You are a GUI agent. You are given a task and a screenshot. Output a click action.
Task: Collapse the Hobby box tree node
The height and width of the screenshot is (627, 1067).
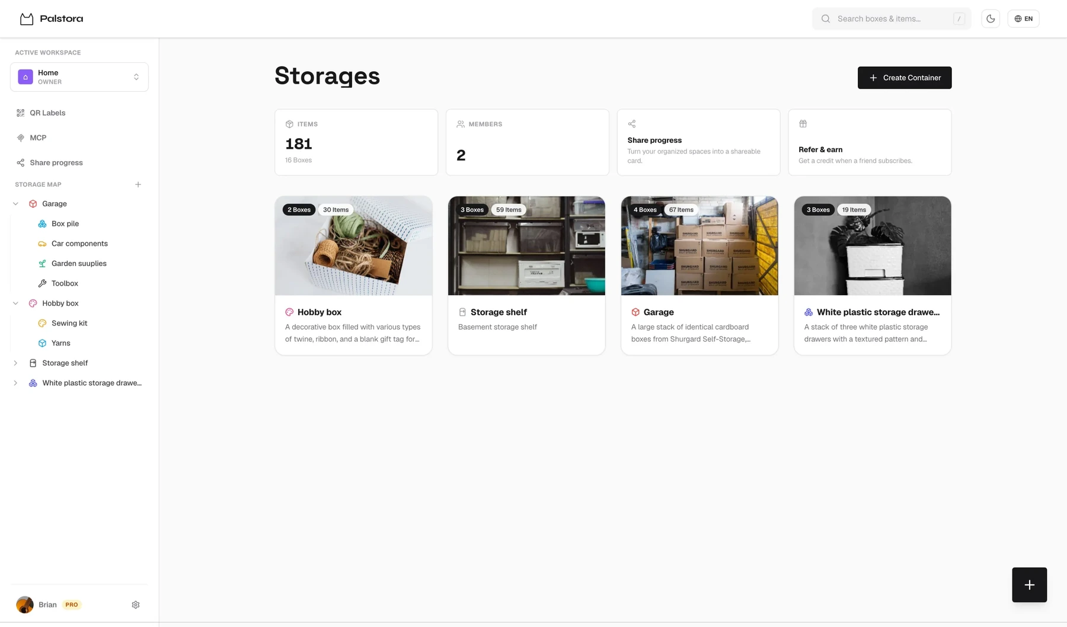click(15, 303)
